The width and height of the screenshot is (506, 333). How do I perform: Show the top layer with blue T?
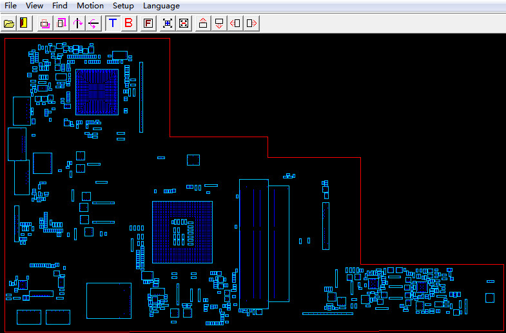point(113,23)
